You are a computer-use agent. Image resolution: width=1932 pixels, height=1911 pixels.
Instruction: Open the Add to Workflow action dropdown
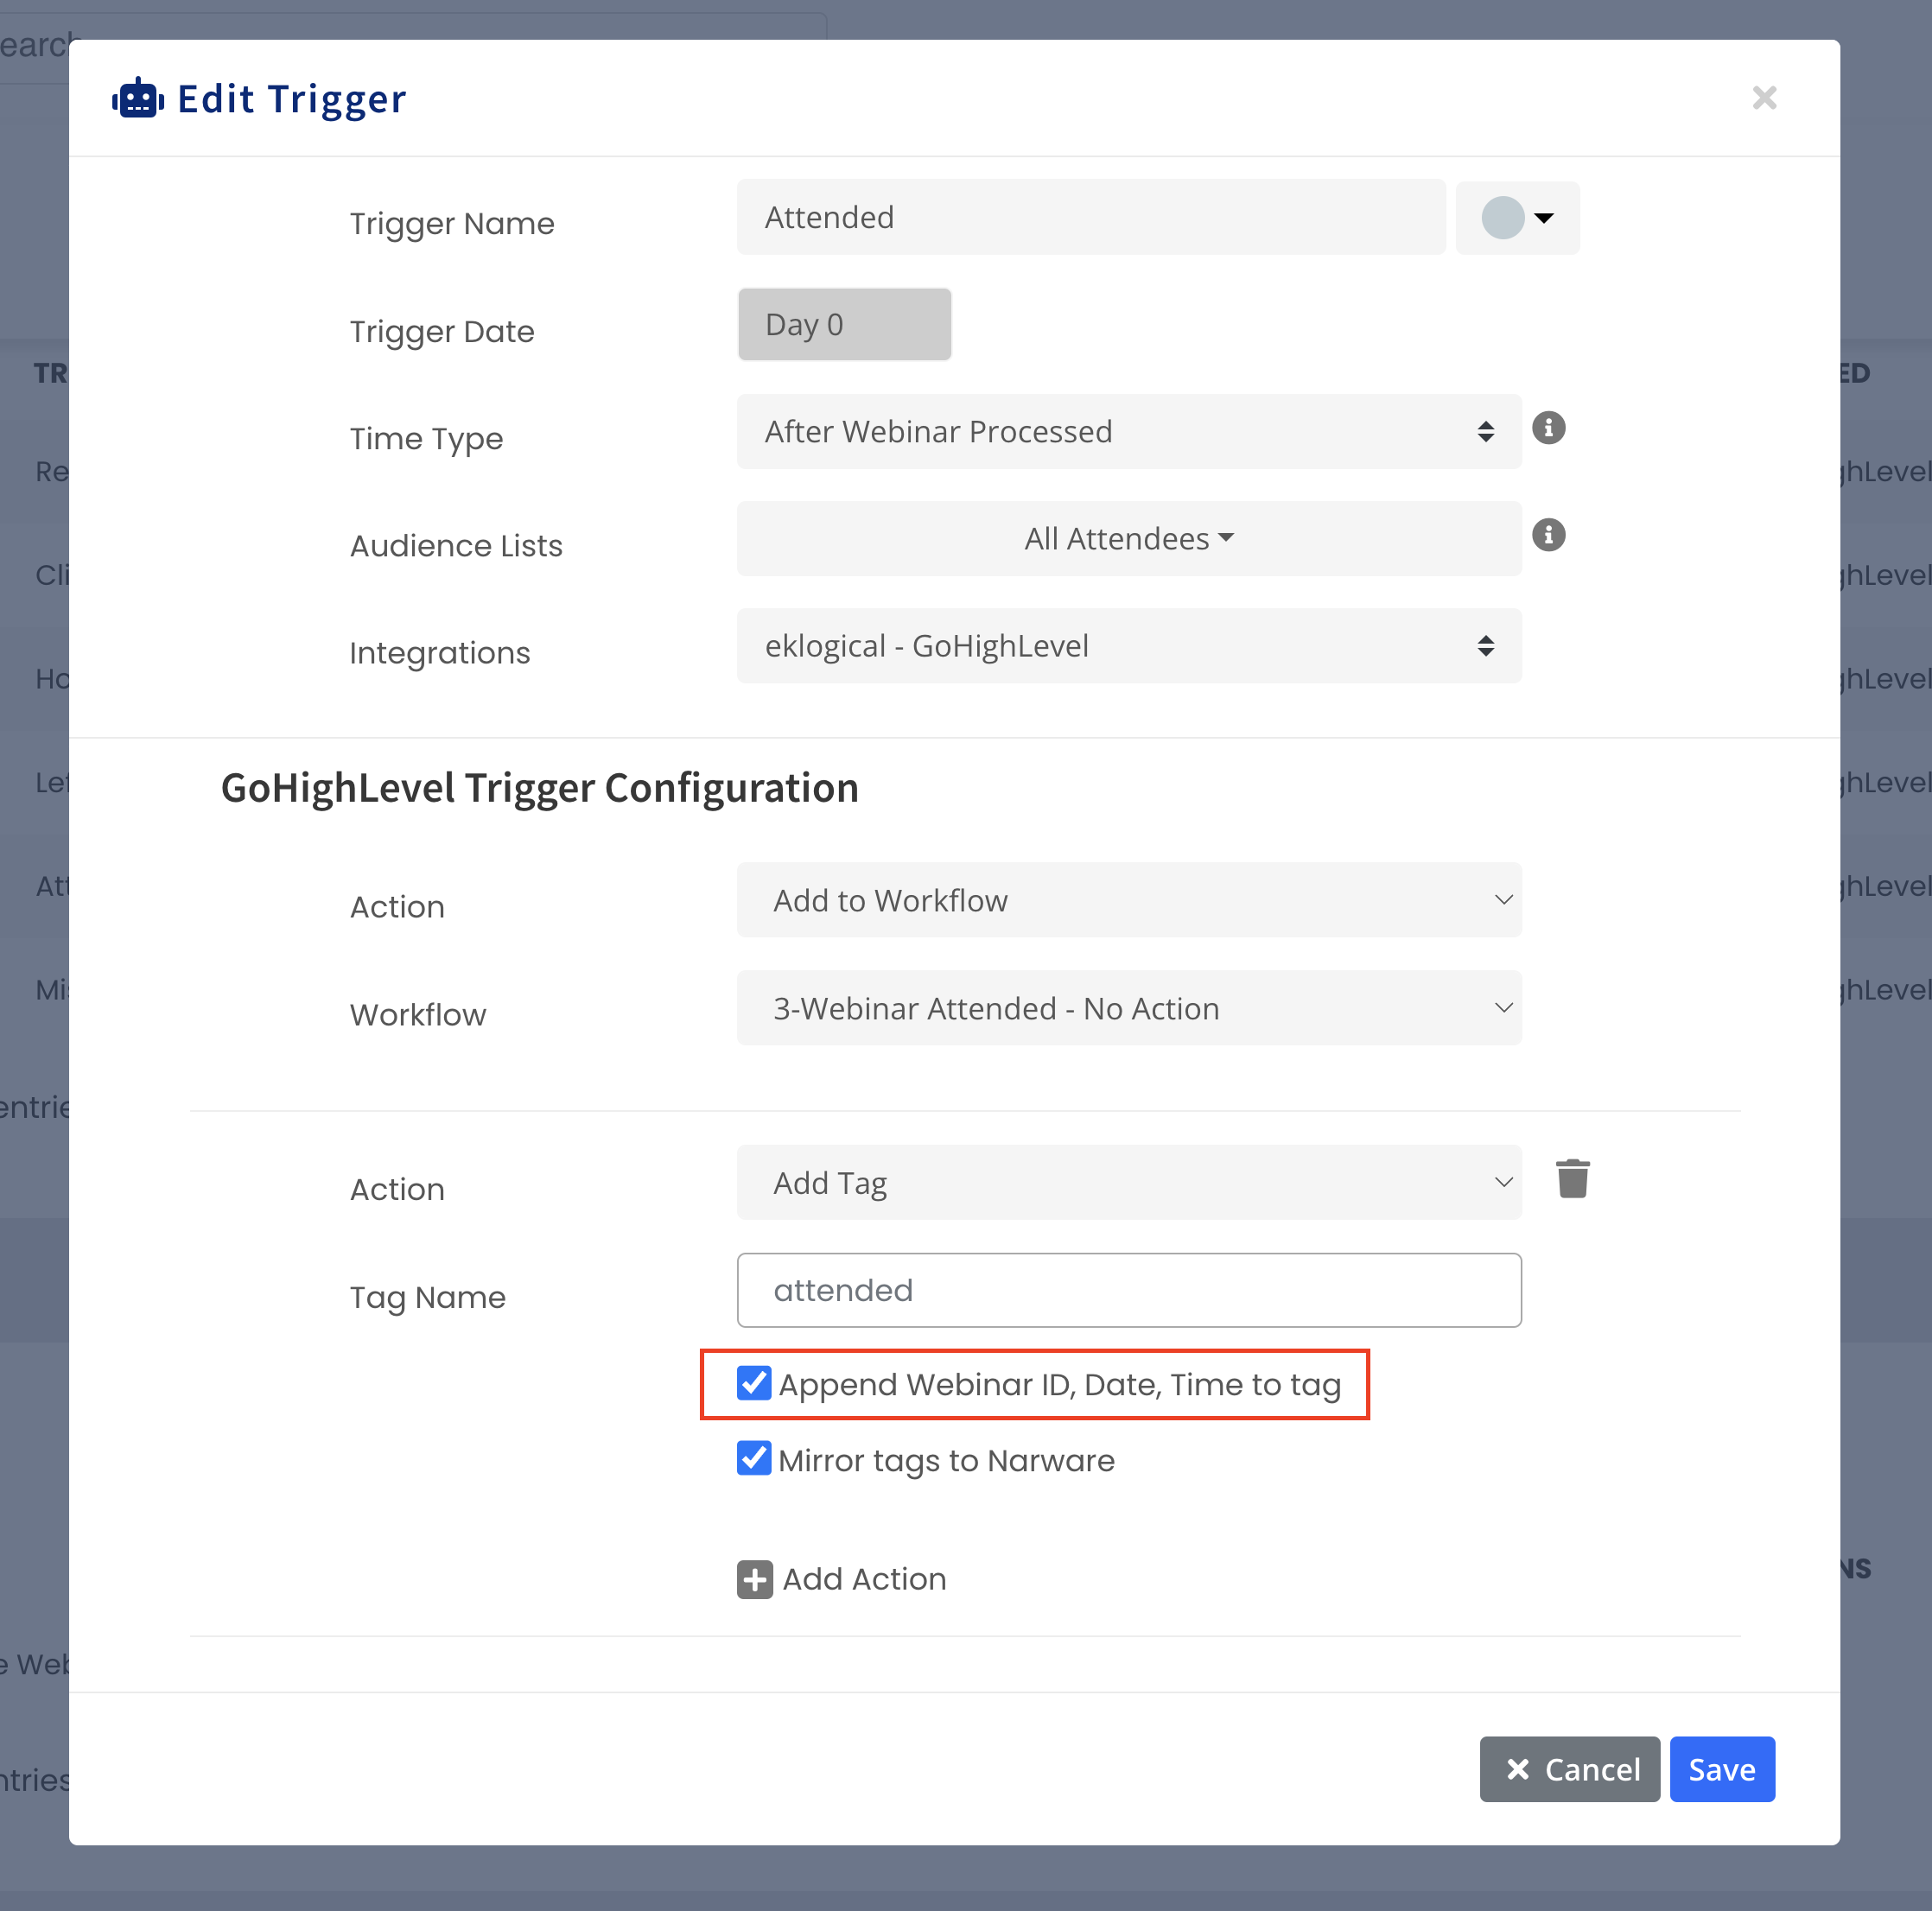[1129, 900]
